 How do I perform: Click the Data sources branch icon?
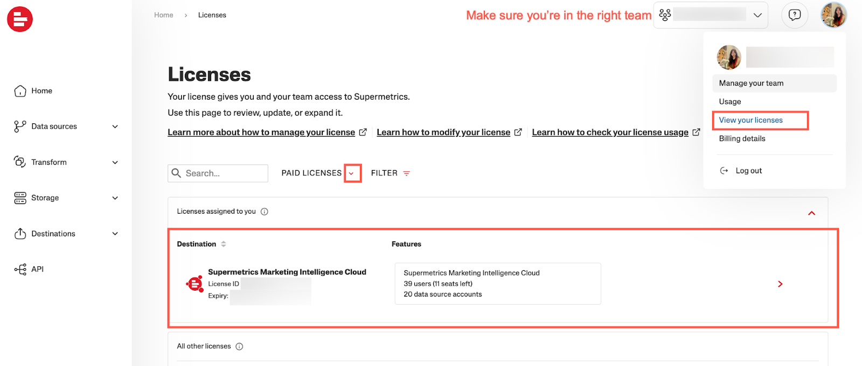point(20,126)
